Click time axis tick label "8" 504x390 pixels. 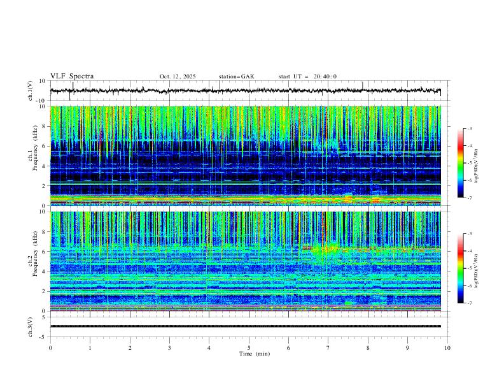click(368, 348)
